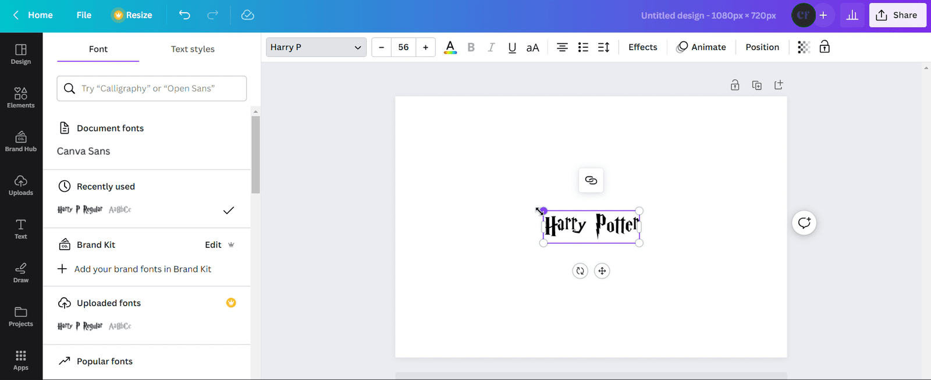Toggle italic formatting on text

pos(491,47)
